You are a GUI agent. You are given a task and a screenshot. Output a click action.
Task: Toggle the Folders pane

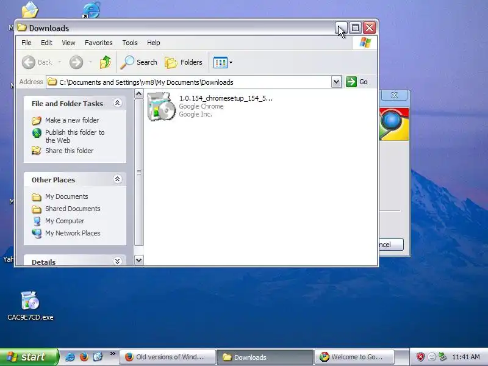click(x=184, y=62)
